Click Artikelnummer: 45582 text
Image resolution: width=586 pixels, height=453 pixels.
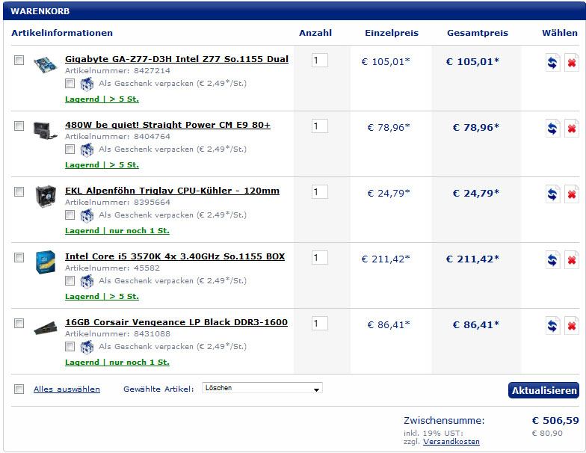coord(112,268)
